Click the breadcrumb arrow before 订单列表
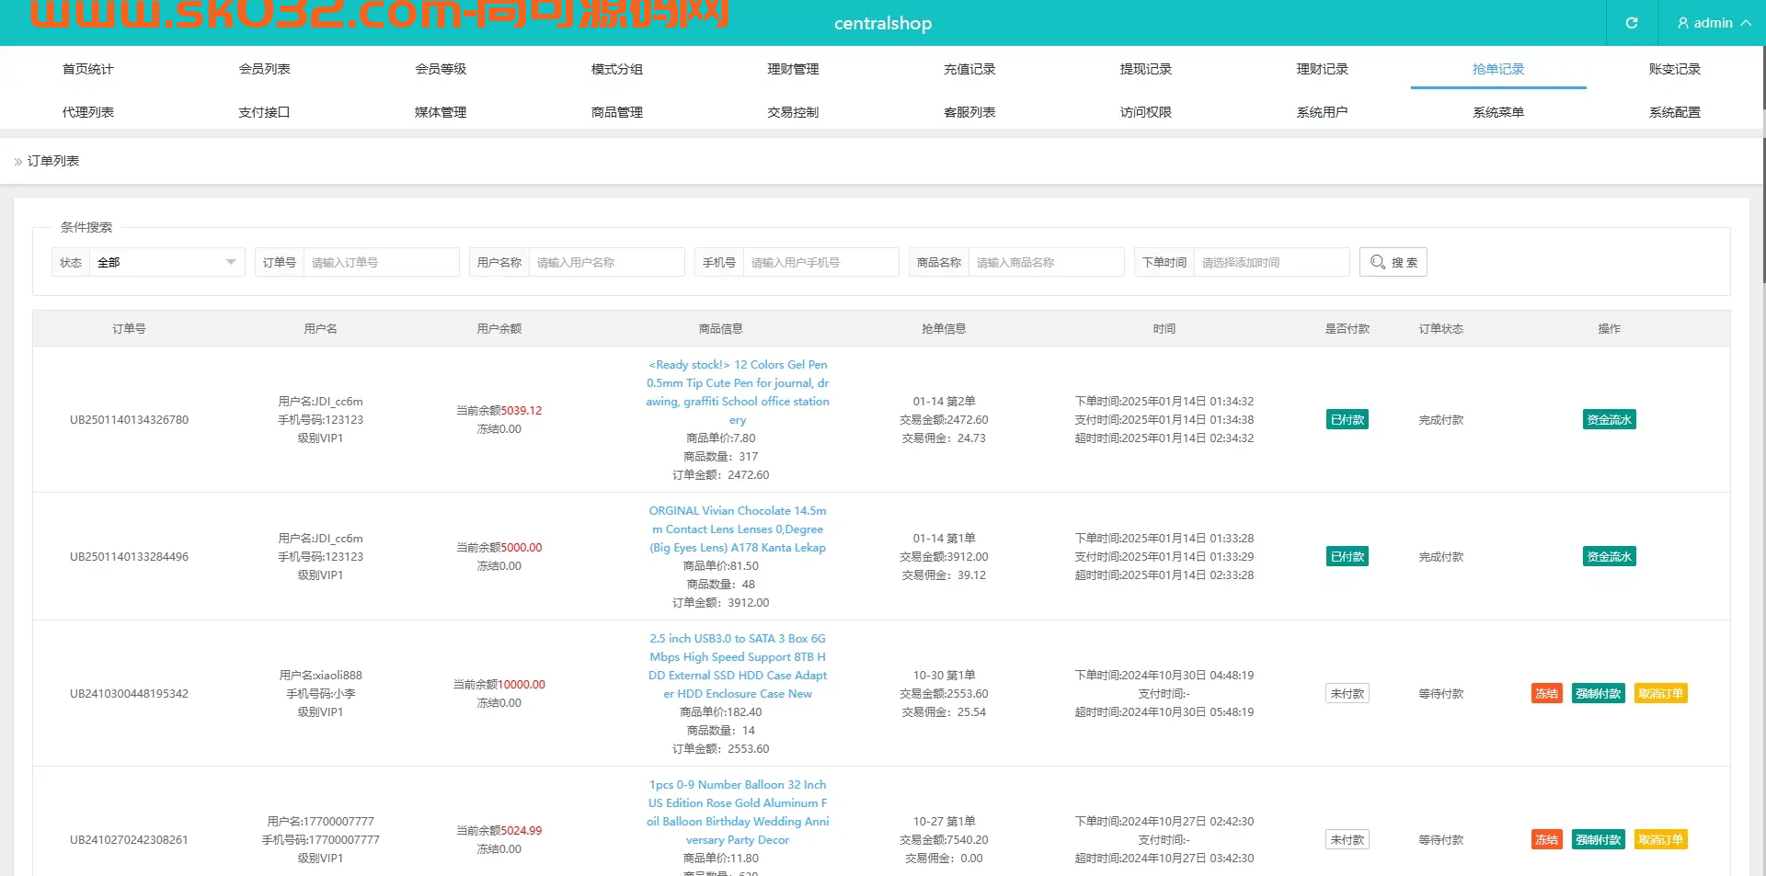 (x=17, y=161)
